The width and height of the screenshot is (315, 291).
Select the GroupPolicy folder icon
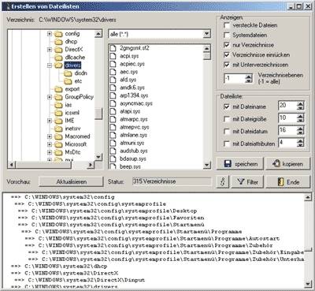point(58,97)
